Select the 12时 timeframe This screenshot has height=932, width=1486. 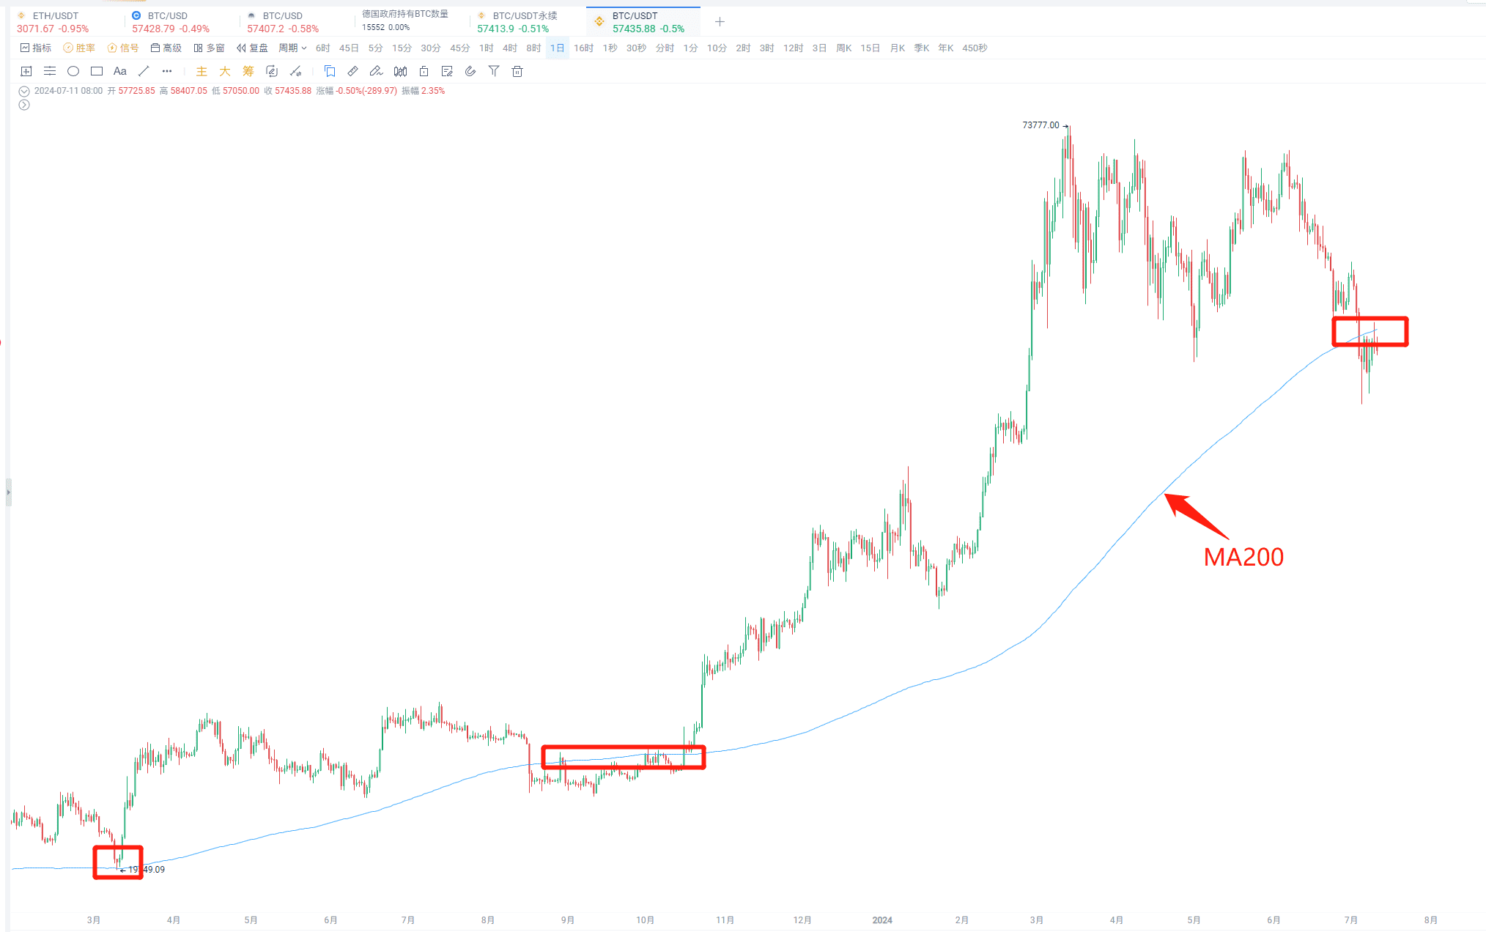point(793,48)
